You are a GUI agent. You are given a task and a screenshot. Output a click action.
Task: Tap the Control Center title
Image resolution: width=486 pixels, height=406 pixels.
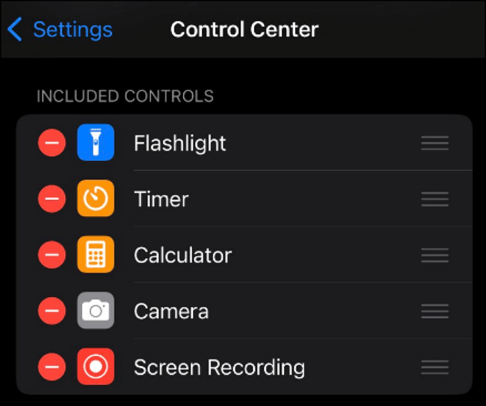pyautogui.click(x=244, y=30)
